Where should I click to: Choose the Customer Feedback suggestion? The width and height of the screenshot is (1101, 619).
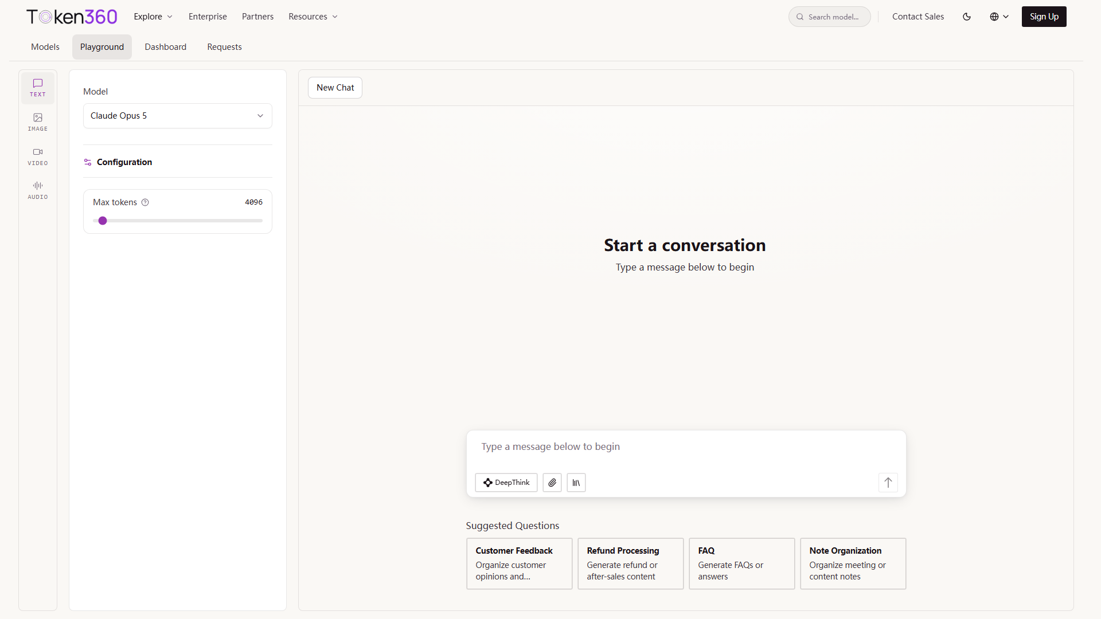pyautogui.click(x=520, y=563)
